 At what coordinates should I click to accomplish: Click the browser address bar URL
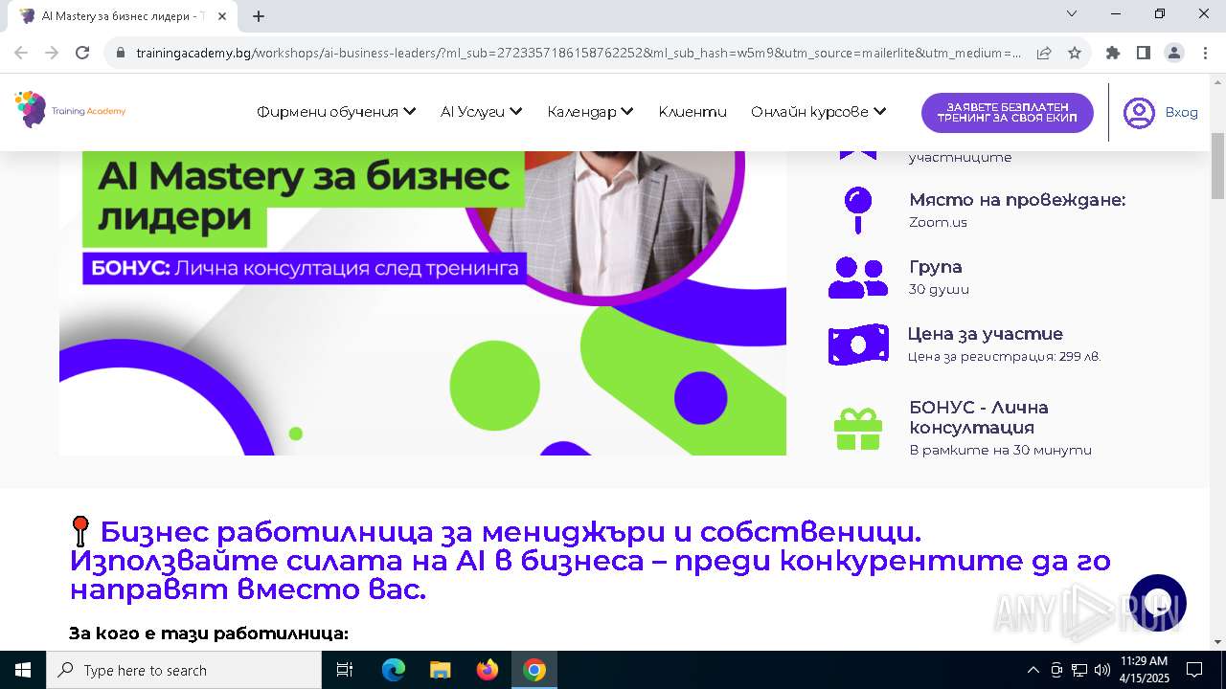(579, 53)
